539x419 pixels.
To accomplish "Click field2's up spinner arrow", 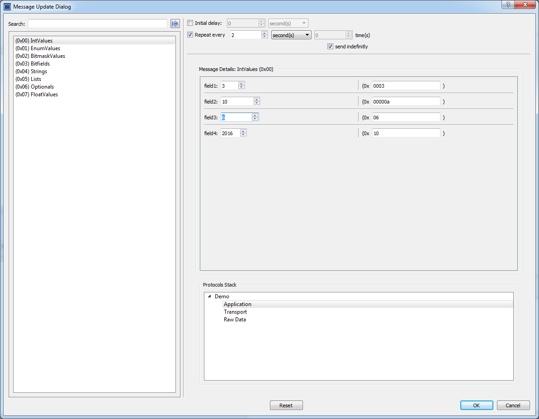I will pyautogui.click(x=256, y=99).
